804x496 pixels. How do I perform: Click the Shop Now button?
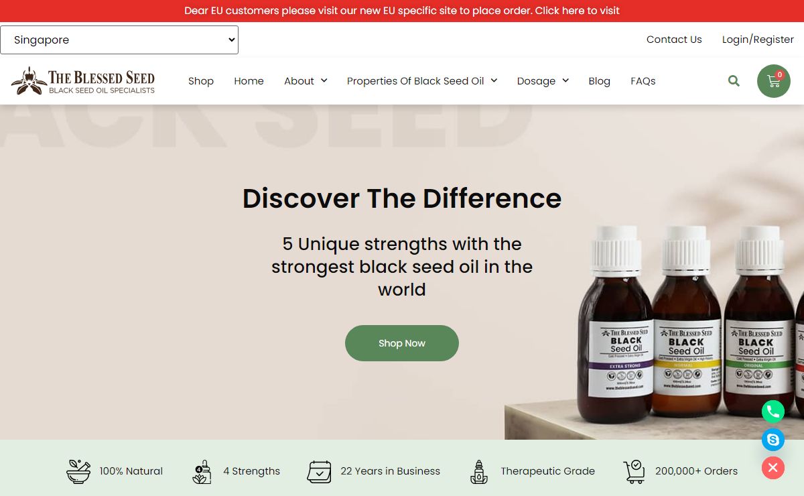(402, 343)
